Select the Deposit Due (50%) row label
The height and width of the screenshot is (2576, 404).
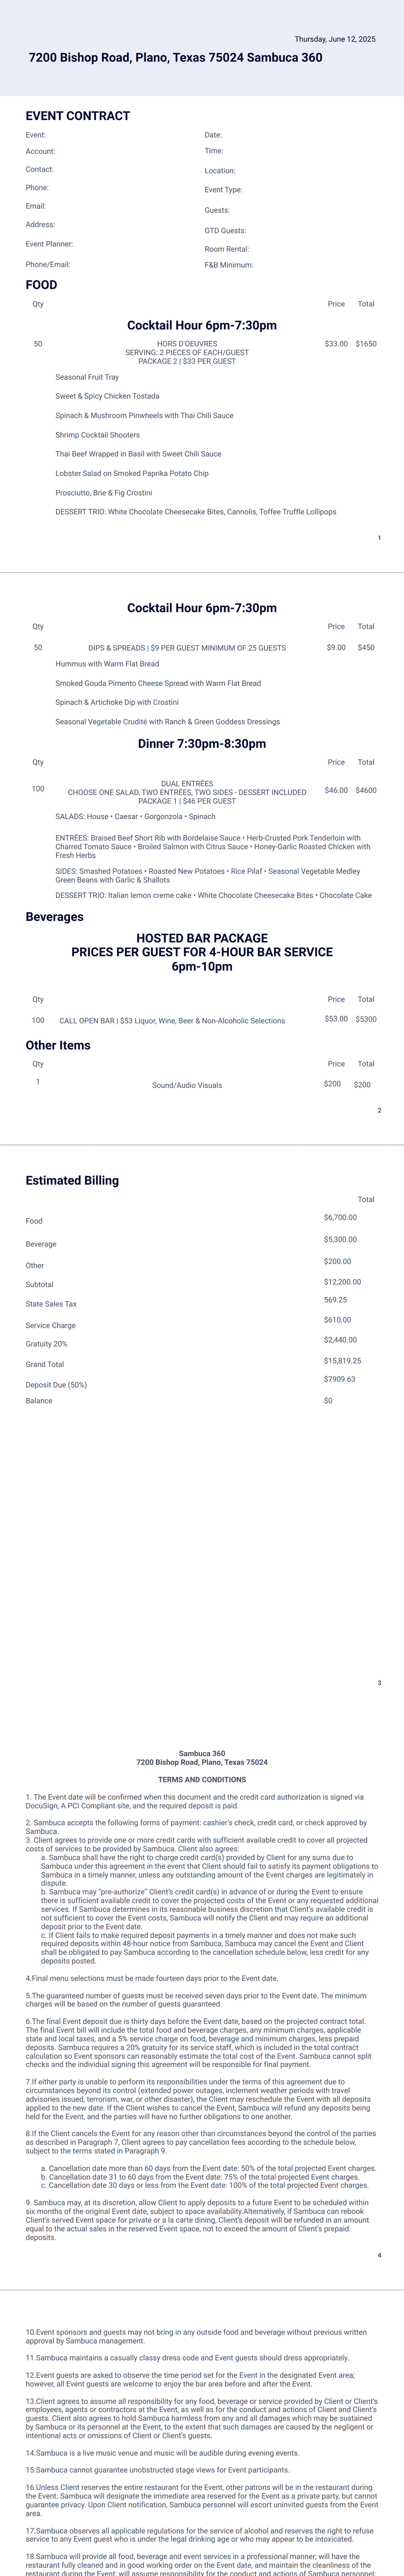[x=56, y=1385]
